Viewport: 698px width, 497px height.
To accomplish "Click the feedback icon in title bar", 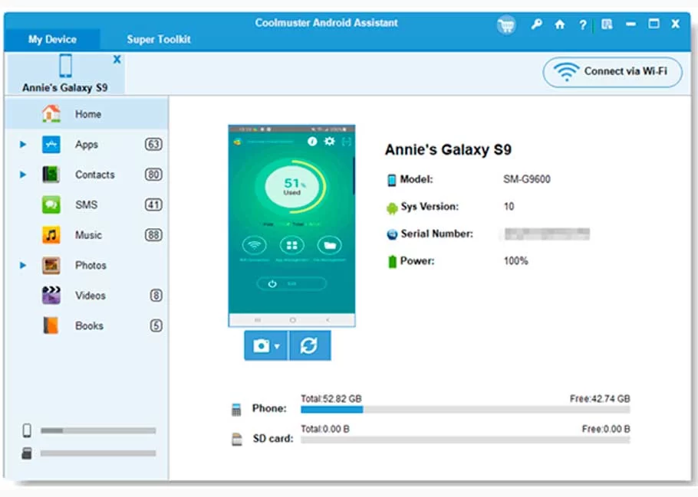I will click(607, 24).
